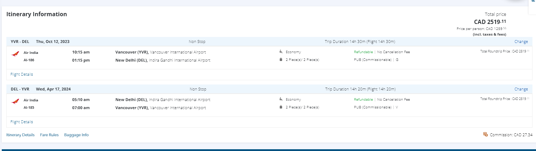Screen dimensions: 536x151
Task: Open the Fare Rules tab
Action: click(x=49, y=135)
